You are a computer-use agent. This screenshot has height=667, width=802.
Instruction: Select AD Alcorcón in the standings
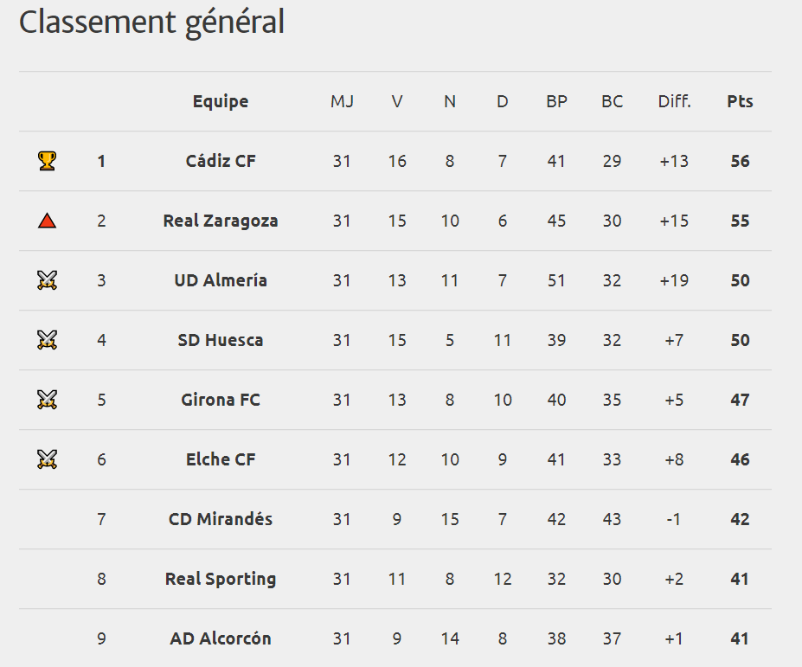click(221, 638)
